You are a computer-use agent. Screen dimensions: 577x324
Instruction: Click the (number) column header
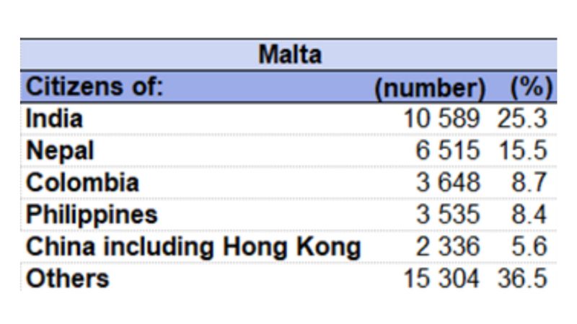click(x=430, y=89)
